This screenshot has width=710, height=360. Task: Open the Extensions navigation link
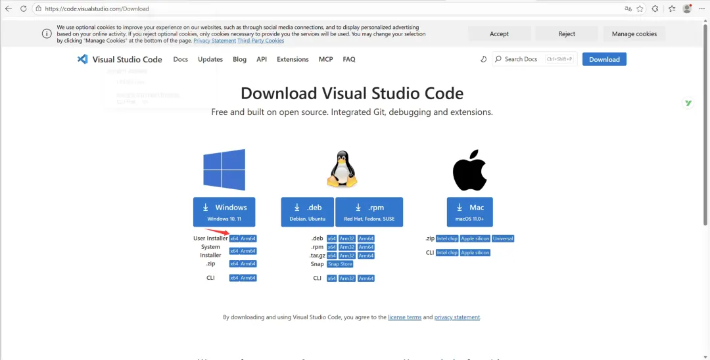pos(293,59)
